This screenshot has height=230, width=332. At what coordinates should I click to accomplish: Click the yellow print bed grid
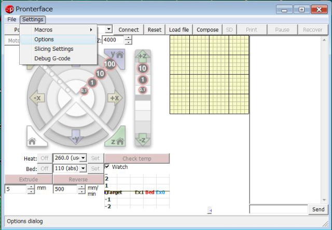209,75
